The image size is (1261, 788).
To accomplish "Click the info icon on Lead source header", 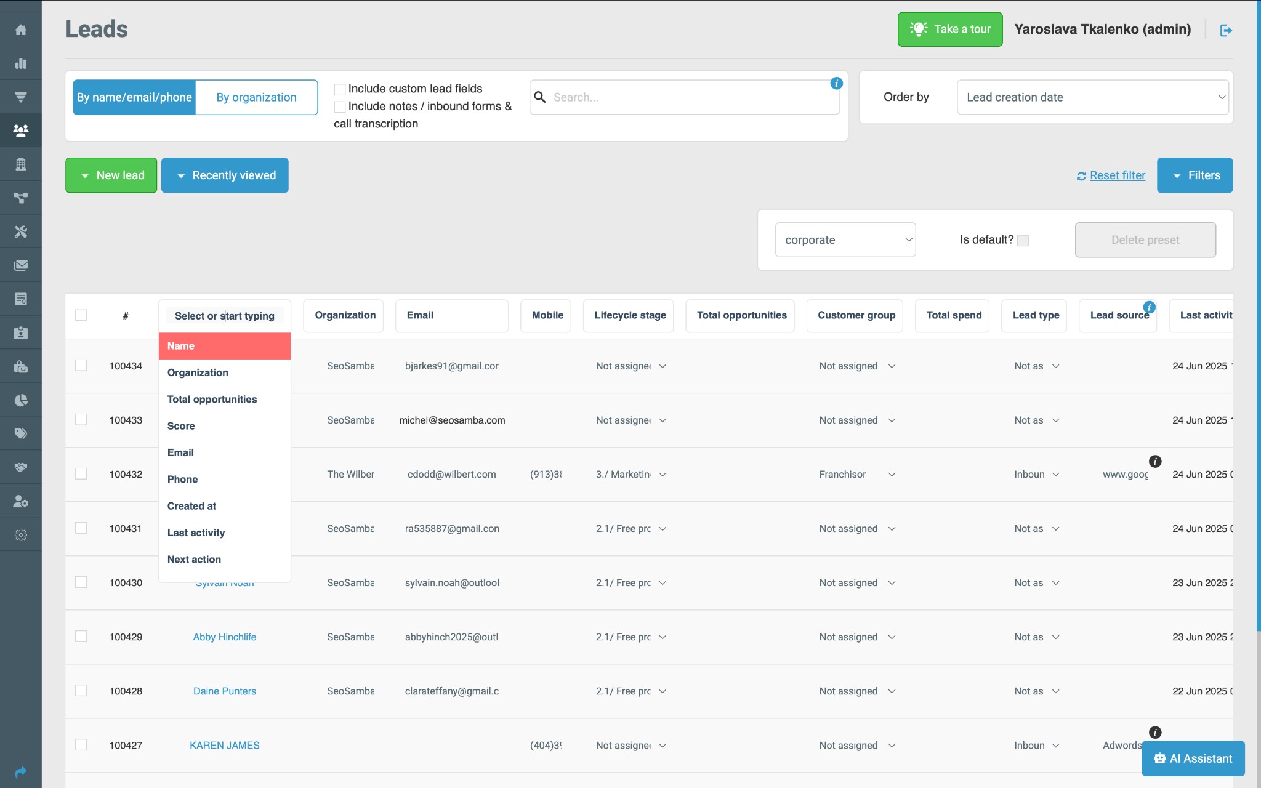I will 1149,307.
